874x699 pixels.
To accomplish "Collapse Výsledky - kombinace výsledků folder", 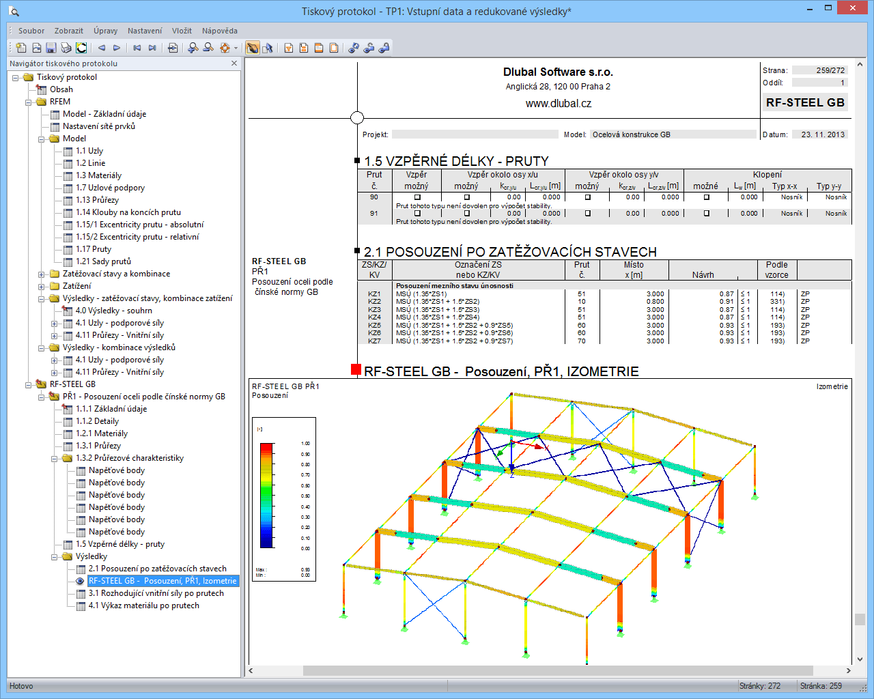I will (42, 347).
